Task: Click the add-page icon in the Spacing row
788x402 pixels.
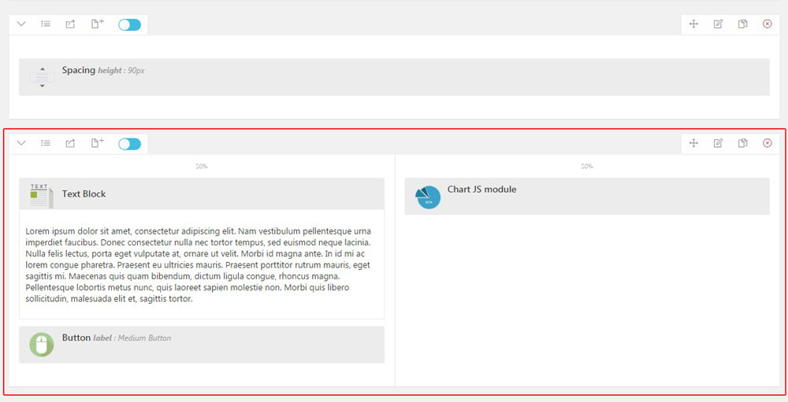Action: click(x=97, y=24)
